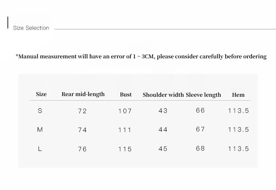Image resolution: width=276 pixels, height=190 pixels.
Task: Select the Rear mid-length column header
Action: [83, 94]
